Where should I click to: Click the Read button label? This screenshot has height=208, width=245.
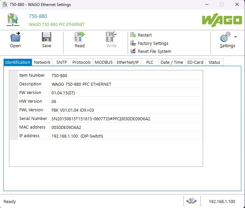pyautogui.click(x=79, y=46)
